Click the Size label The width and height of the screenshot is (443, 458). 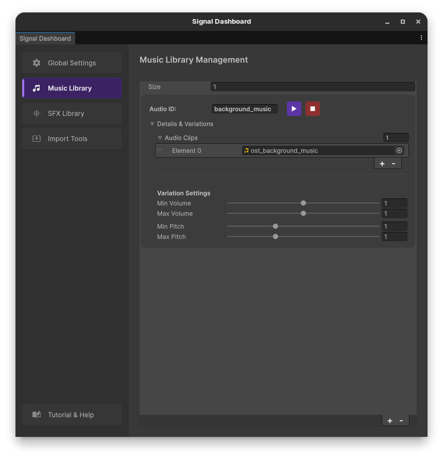tap(155, 87)
